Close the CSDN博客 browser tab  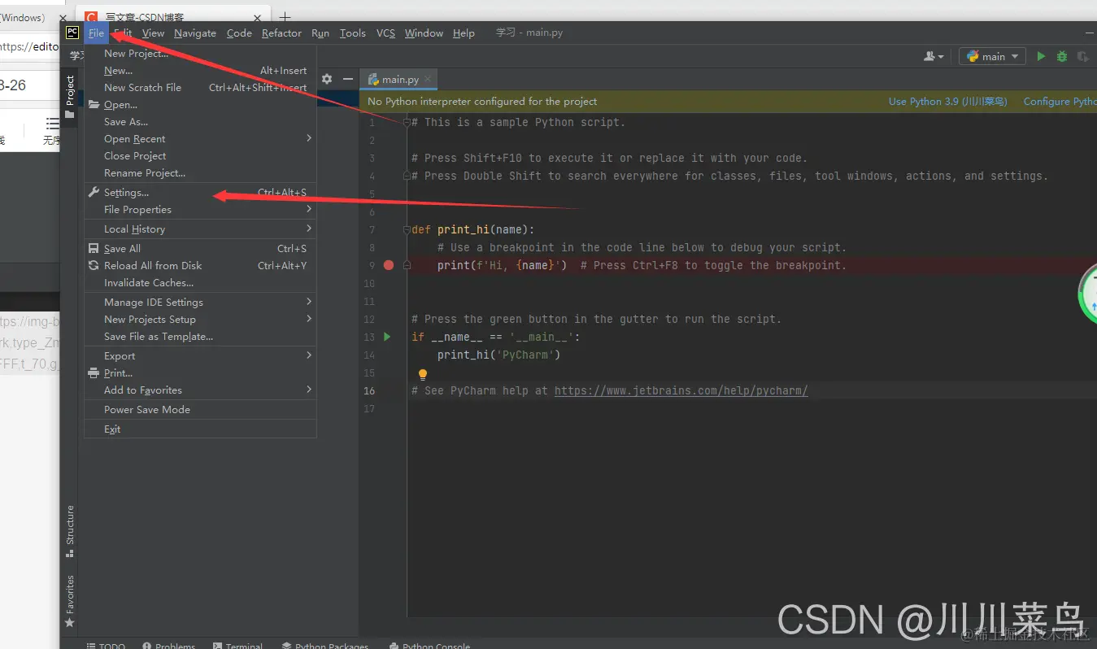[258, 17]
